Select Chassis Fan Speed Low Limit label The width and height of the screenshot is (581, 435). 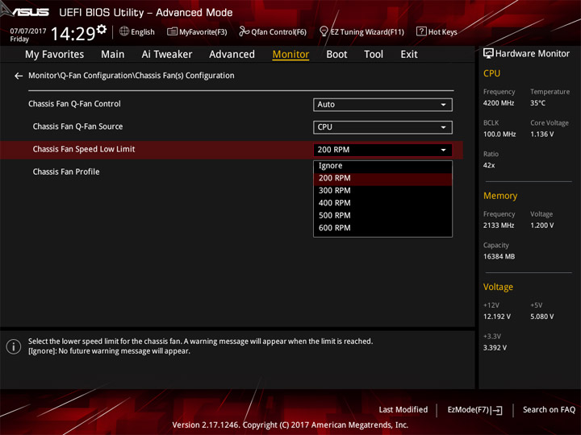(x=84, y=149)
